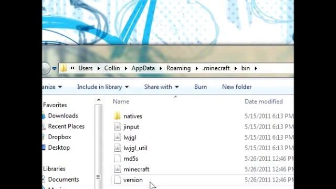Open Downloads in Favorites
336x189 pixels.
point(63,115)
